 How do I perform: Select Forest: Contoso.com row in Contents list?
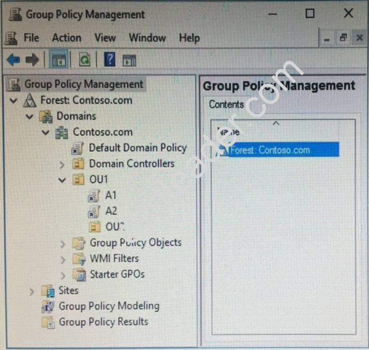(x=277, y=150)
